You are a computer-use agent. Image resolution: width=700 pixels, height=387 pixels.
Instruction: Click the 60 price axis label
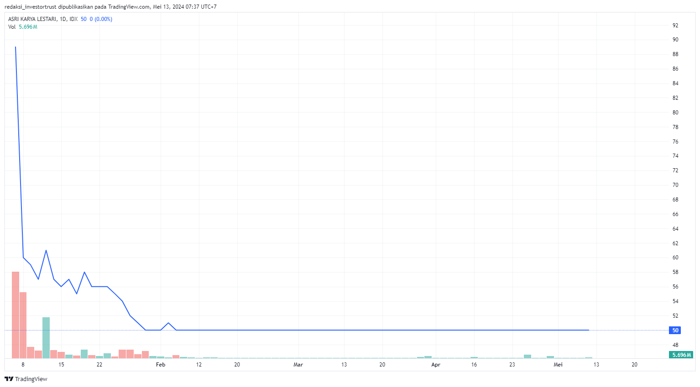pyautogui.click(x=675, y=258)
